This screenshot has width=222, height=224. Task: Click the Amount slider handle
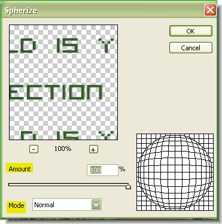point(128,186)
